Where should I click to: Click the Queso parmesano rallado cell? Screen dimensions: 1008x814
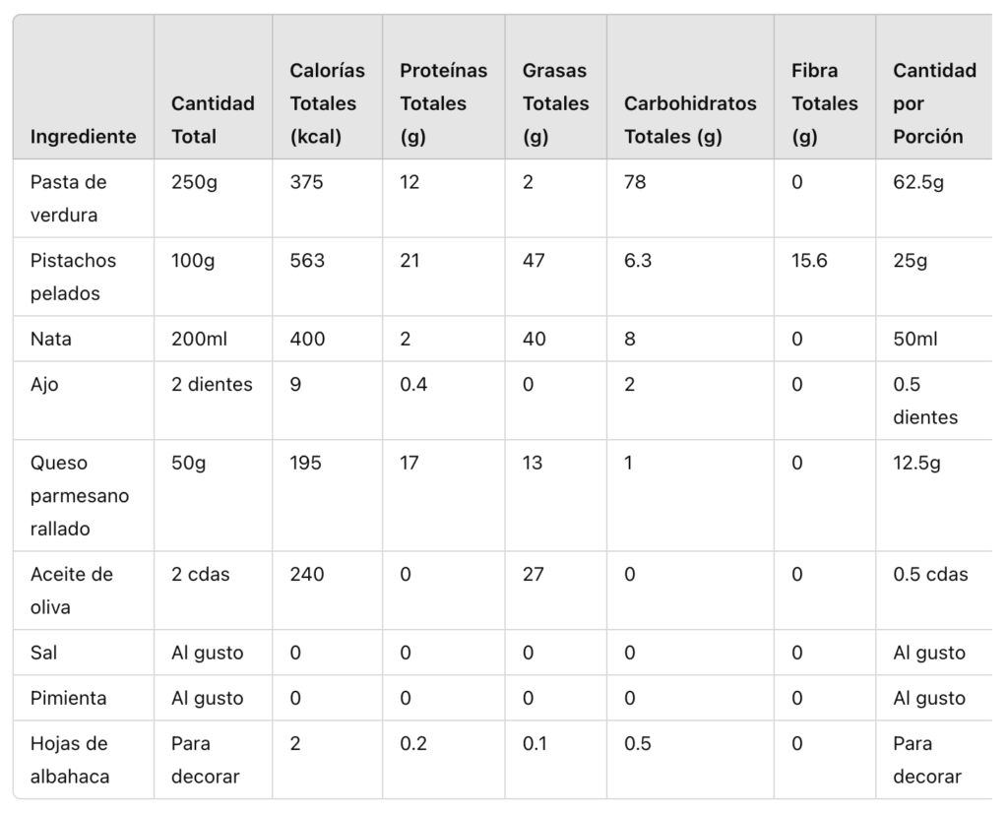pyautogui.click(x=79, y=495)
